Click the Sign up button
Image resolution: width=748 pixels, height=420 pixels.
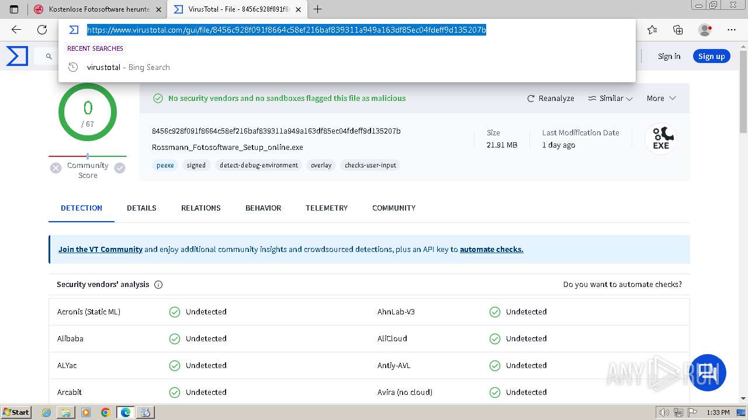pyautogui.click(x=711, y=57)
